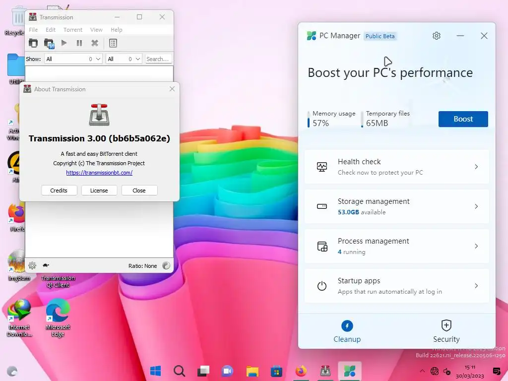
Task: Open Transmission options gear in status bar
Action: 32,266
